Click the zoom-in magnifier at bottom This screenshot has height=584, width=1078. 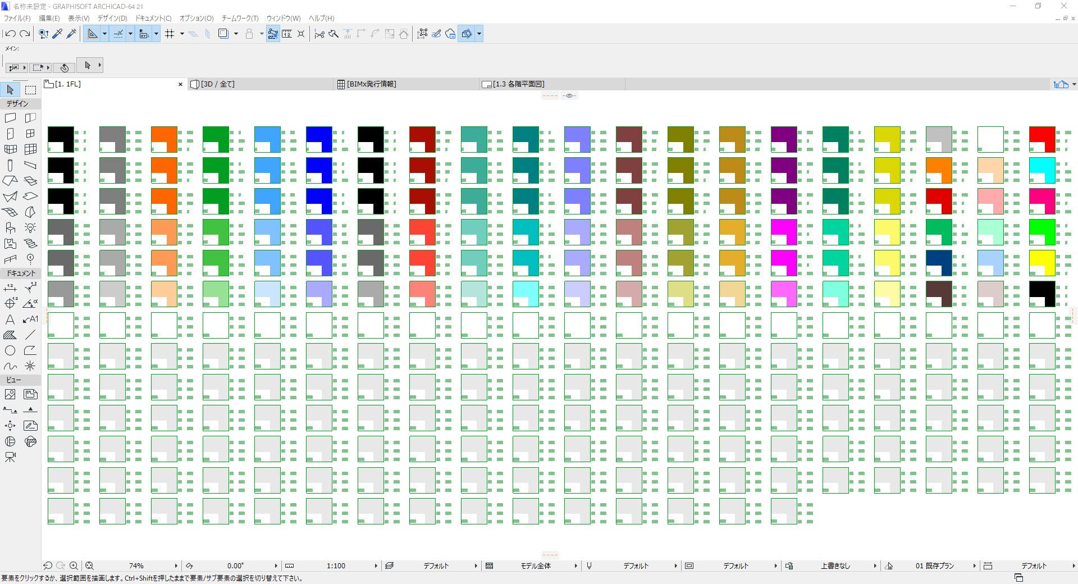tap(74, 566)
